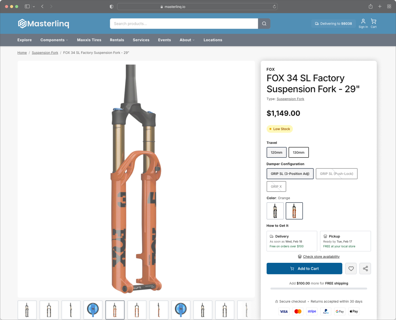
Task: Choose the Pickup fulfillment option
Action: pos(345,241)
